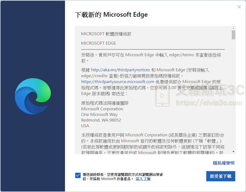
Task: Click the 深入了解 learn more link
Action: click(143, 179)
